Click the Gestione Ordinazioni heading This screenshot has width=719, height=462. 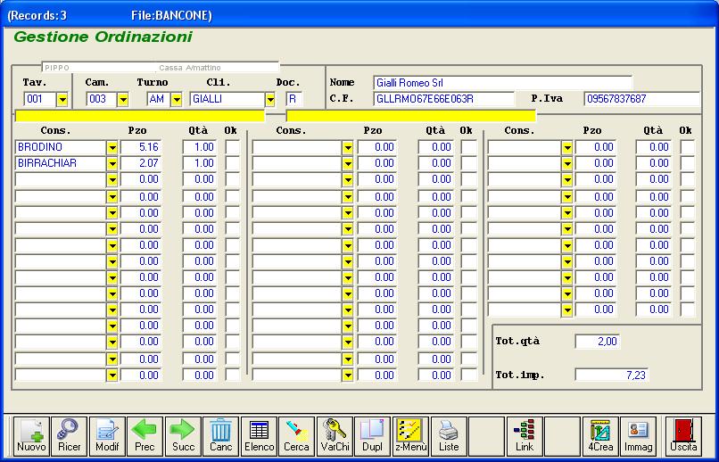tap(103, 37)
